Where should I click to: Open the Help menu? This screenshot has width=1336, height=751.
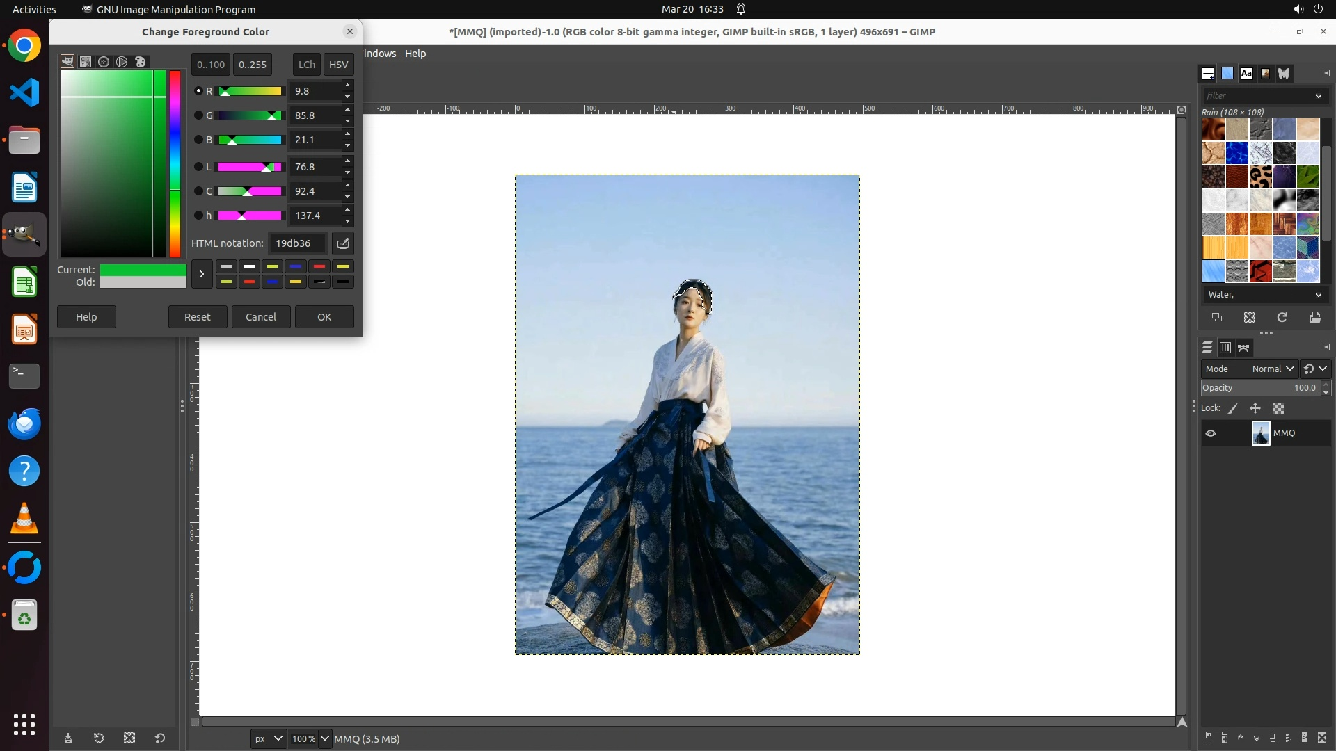point(415,54)
